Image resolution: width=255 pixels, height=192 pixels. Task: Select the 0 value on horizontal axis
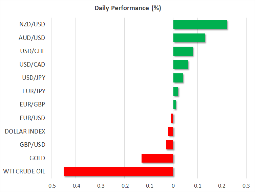point(173,186)
